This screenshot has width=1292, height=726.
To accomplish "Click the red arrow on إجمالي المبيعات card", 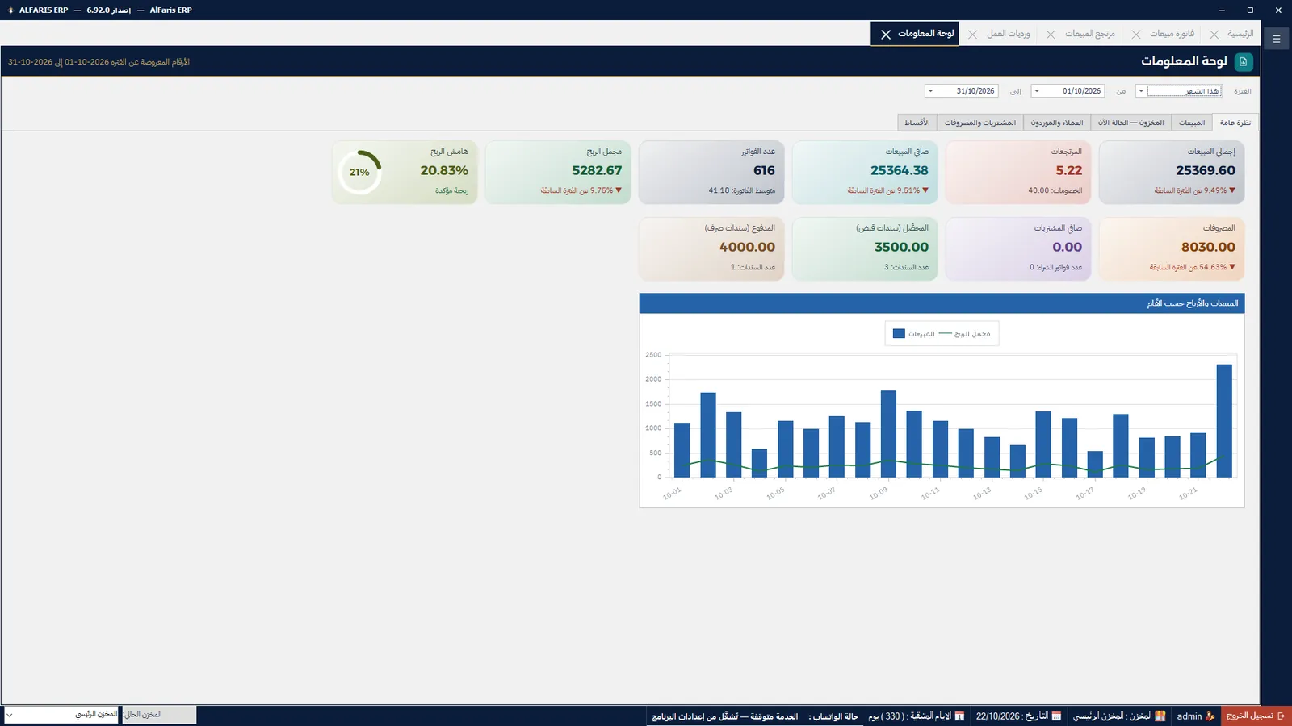I will click(x=1232, y=190).
